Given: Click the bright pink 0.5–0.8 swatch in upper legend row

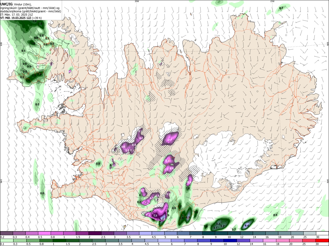Looking at the screenshot, I should coord(44,233).
